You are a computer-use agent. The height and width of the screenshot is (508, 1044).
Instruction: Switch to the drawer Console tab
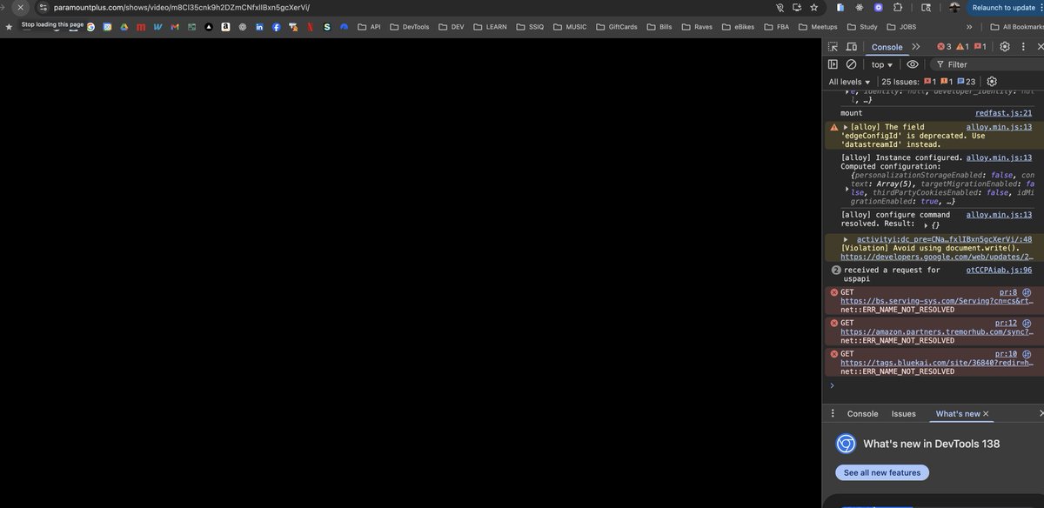coord(862,414)
